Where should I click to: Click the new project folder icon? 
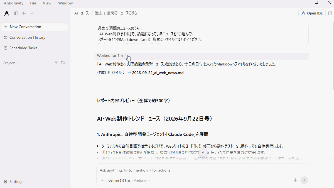coord(63,63)
